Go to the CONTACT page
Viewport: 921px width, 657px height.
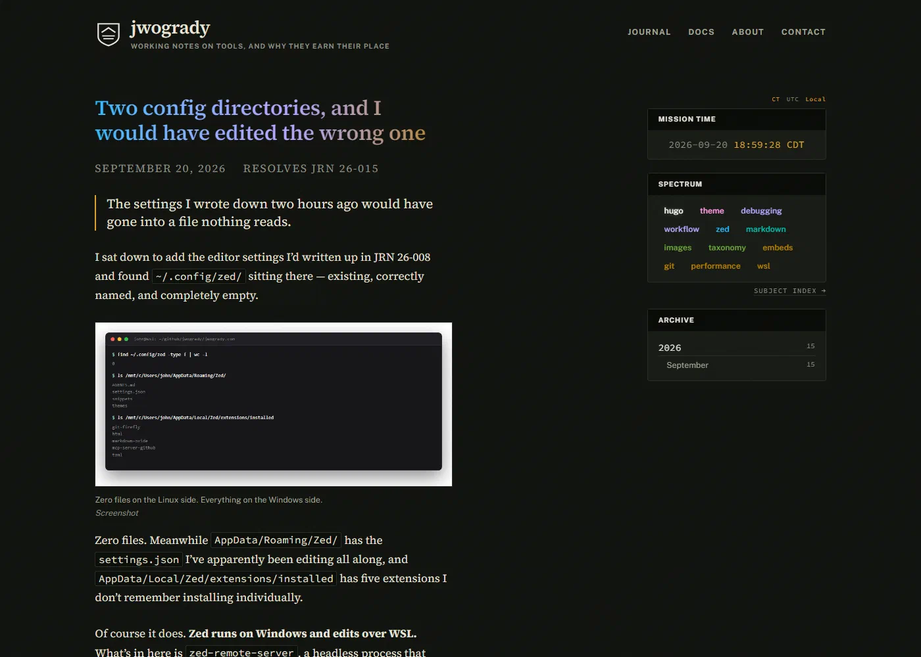pyautogui.click(x=803, y=32)
